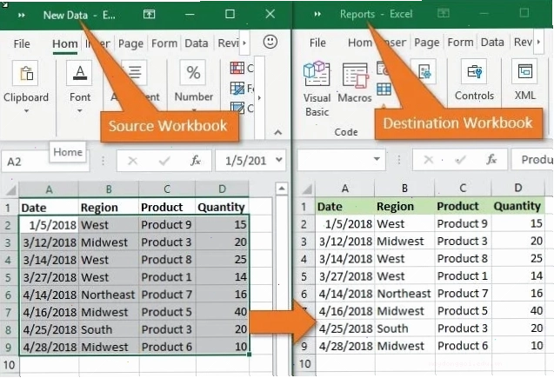This screenshot has width=554, height=378.
Task: Click insert function fx in Reports
Action: (491, 160)
